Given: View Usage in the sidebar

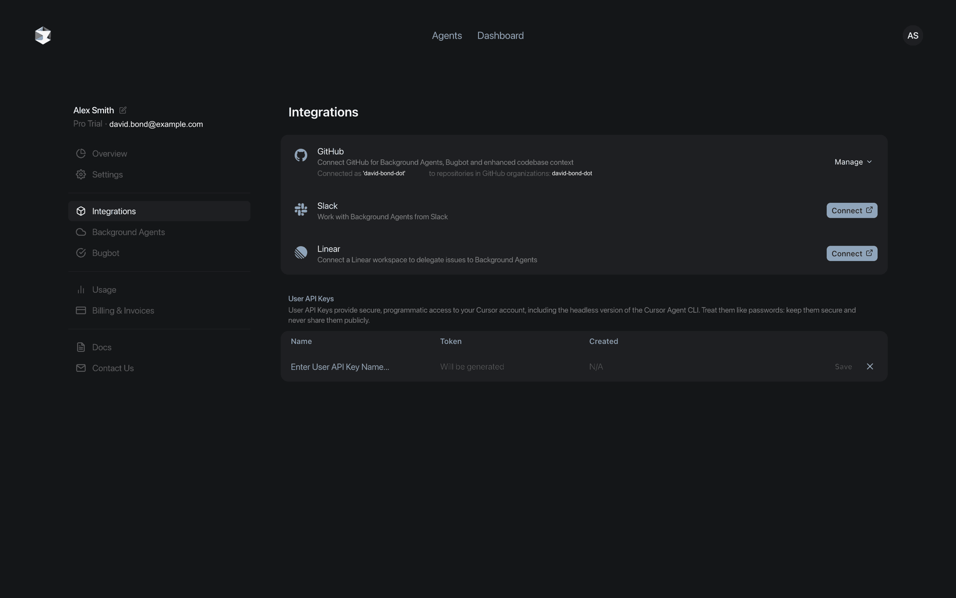Looking at the screenshot, I should [159, 290].
